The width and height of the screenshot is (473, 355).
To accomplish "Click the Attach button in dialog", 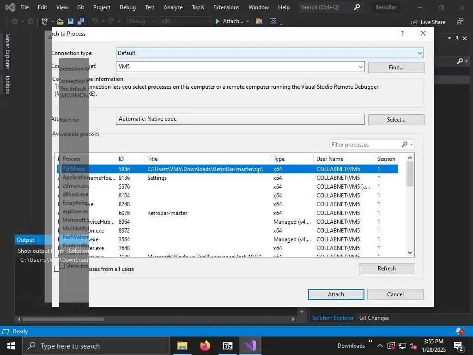I will [x=336, y=294].
